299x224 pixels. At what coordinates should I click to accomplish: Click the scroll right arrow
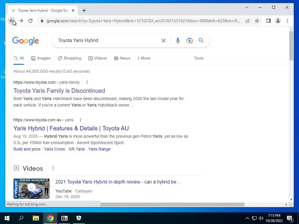[286, 204]
